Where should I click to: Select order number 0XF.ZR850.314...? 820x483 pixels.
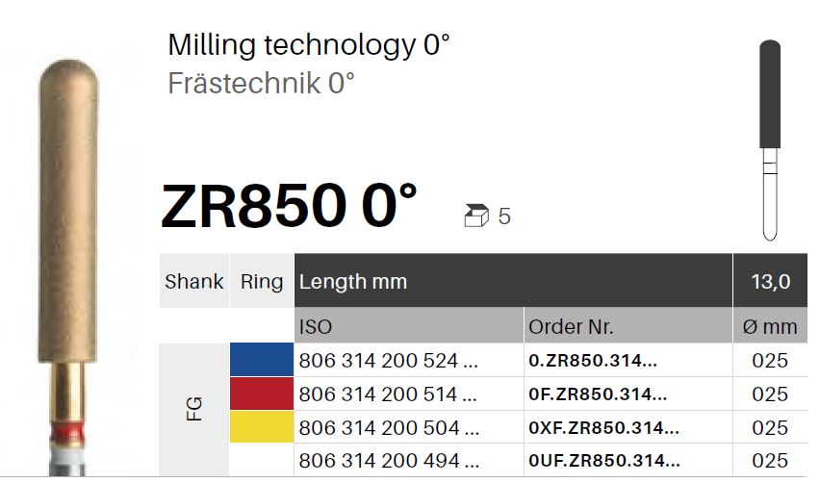[603, 427]
